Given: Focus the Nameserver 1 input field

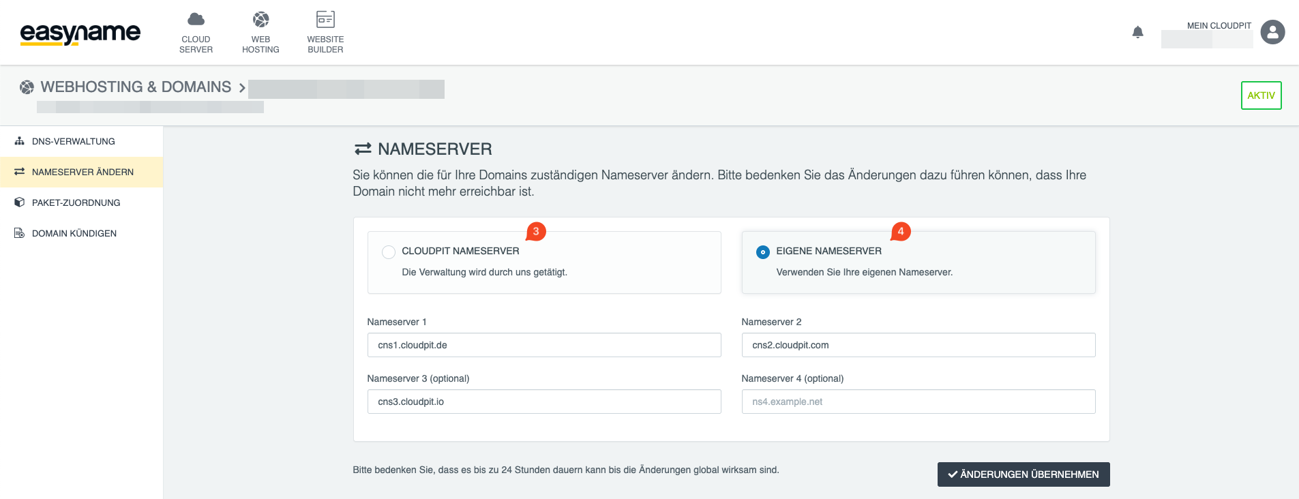Looking at the screenshot, I should pos(543,345).
